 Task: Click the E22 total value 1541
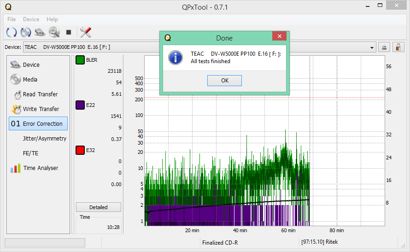(116, 116)
